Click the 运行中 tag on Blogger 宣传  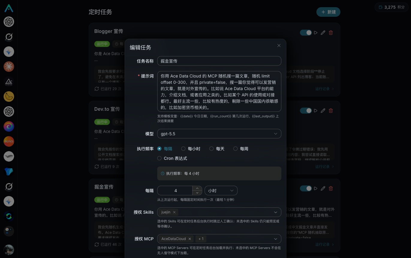(102, 44)
